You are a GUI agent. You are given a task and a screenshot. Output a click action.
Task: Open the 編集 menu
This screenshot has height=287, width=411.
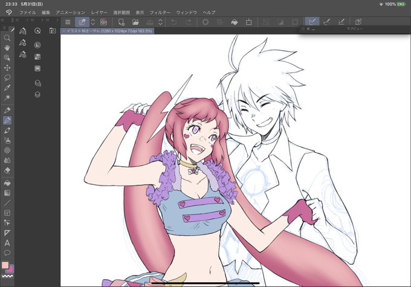pyautogui.click(x=46, y=12)
